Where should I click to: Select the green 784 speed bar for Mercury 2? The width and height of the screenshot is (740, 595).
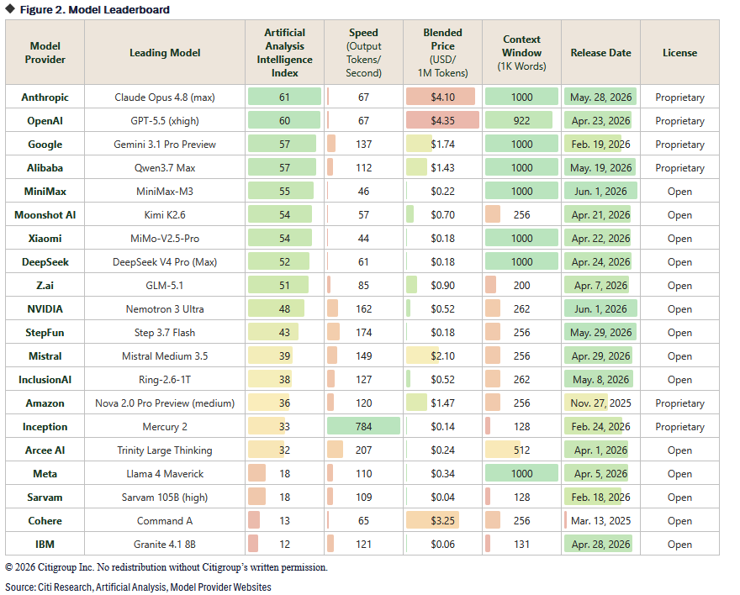[363, 426]
